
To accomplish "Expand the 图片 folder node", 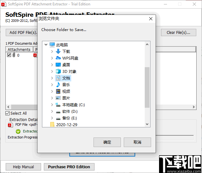I will click(52, 98).
